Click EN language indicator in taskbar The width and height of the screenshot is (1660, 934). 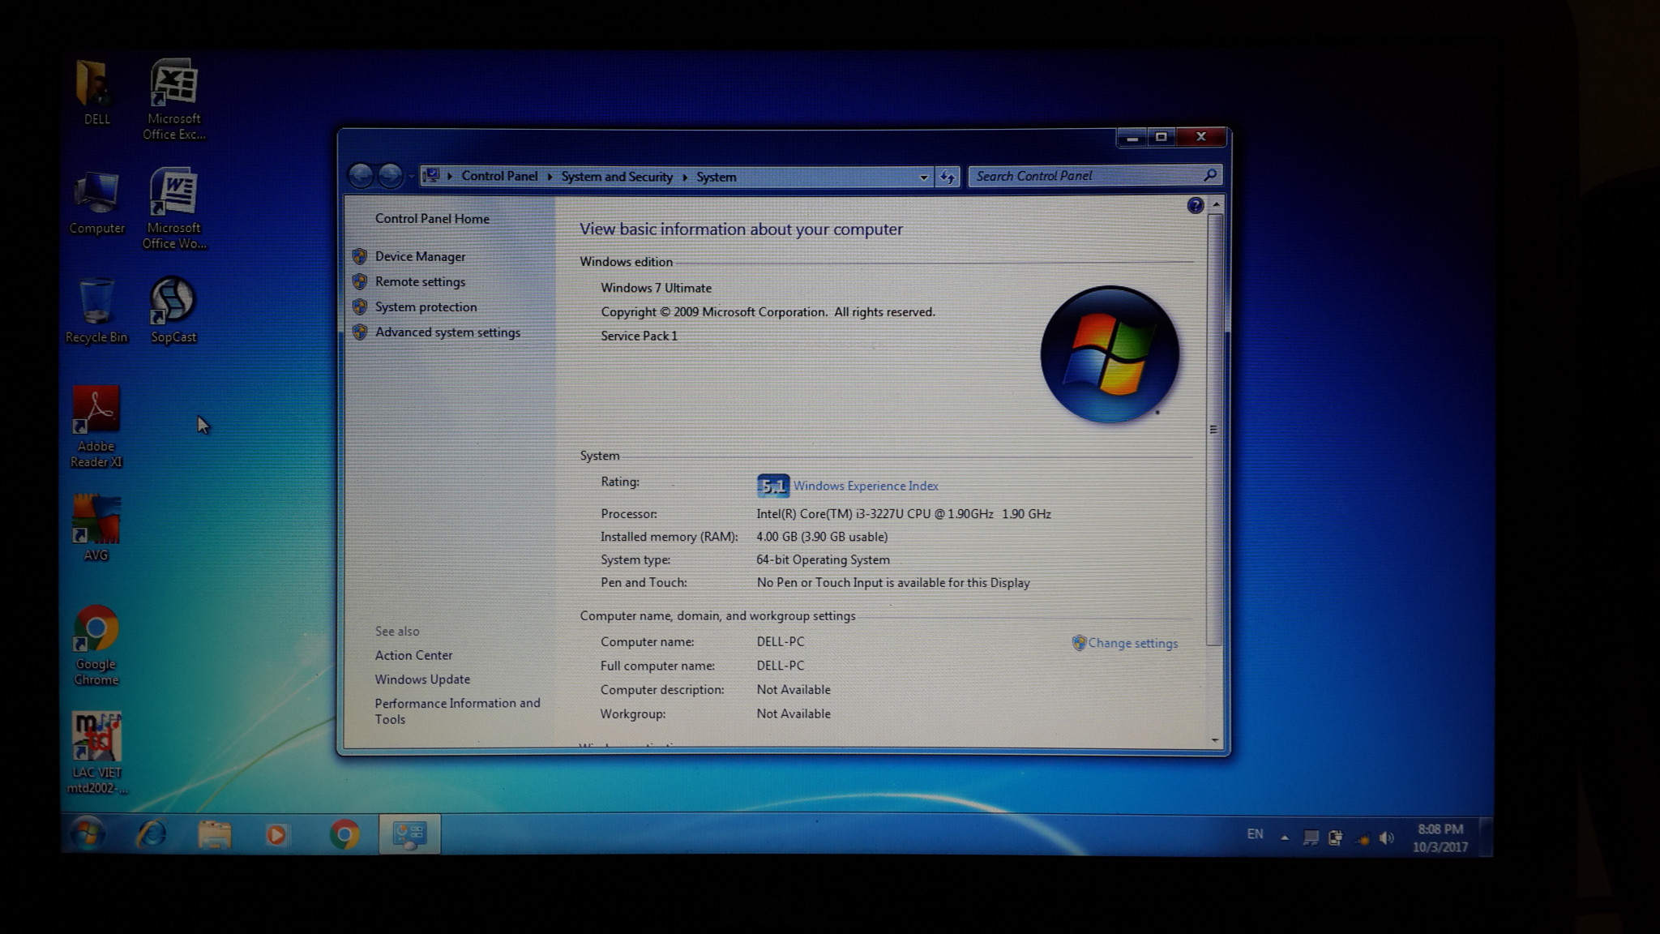[1255, 834]
